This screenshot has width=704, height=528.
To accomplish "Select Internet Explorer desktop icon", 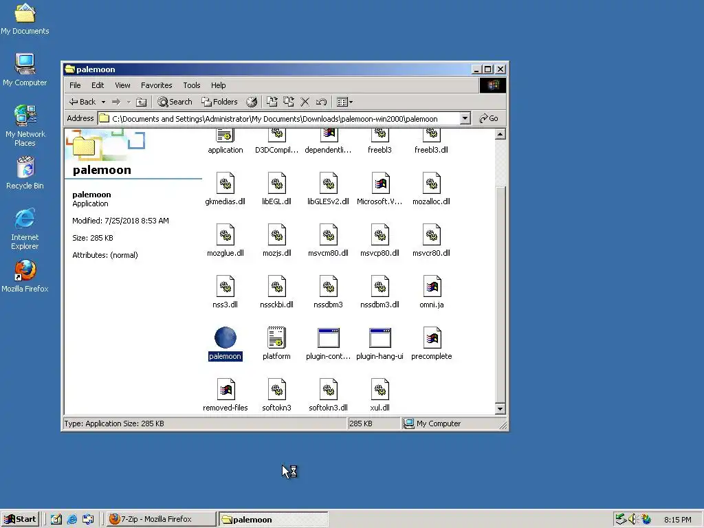I will (x=25, y=228).
